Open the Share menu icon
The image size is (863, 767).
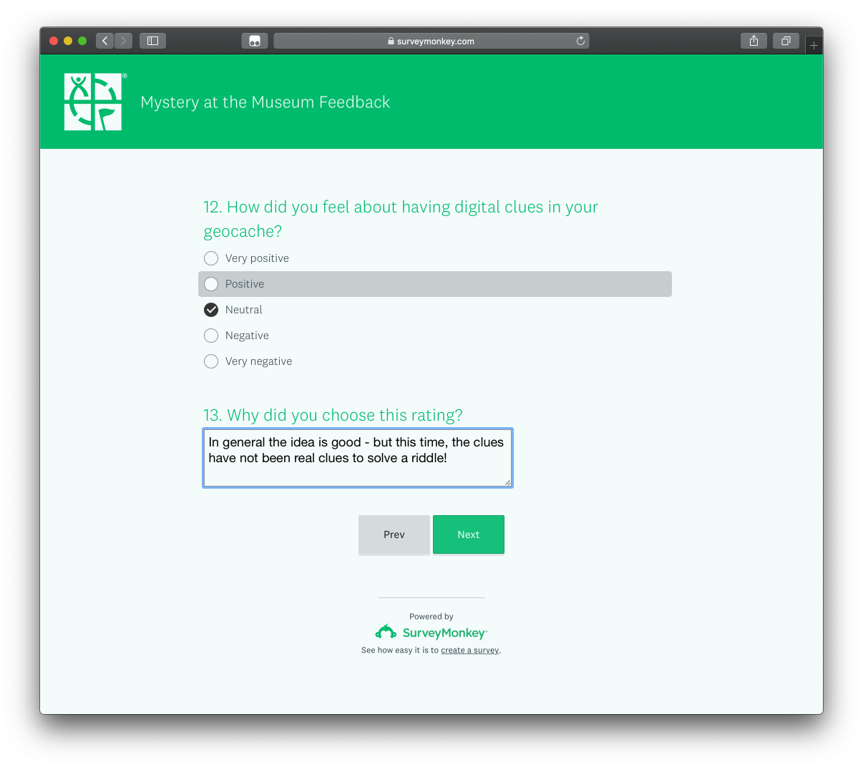(754, 41)
